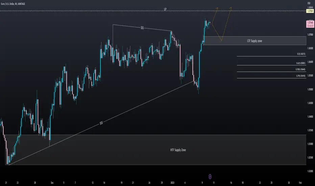Select the yellow 1.07869 price label

[310, 11]
